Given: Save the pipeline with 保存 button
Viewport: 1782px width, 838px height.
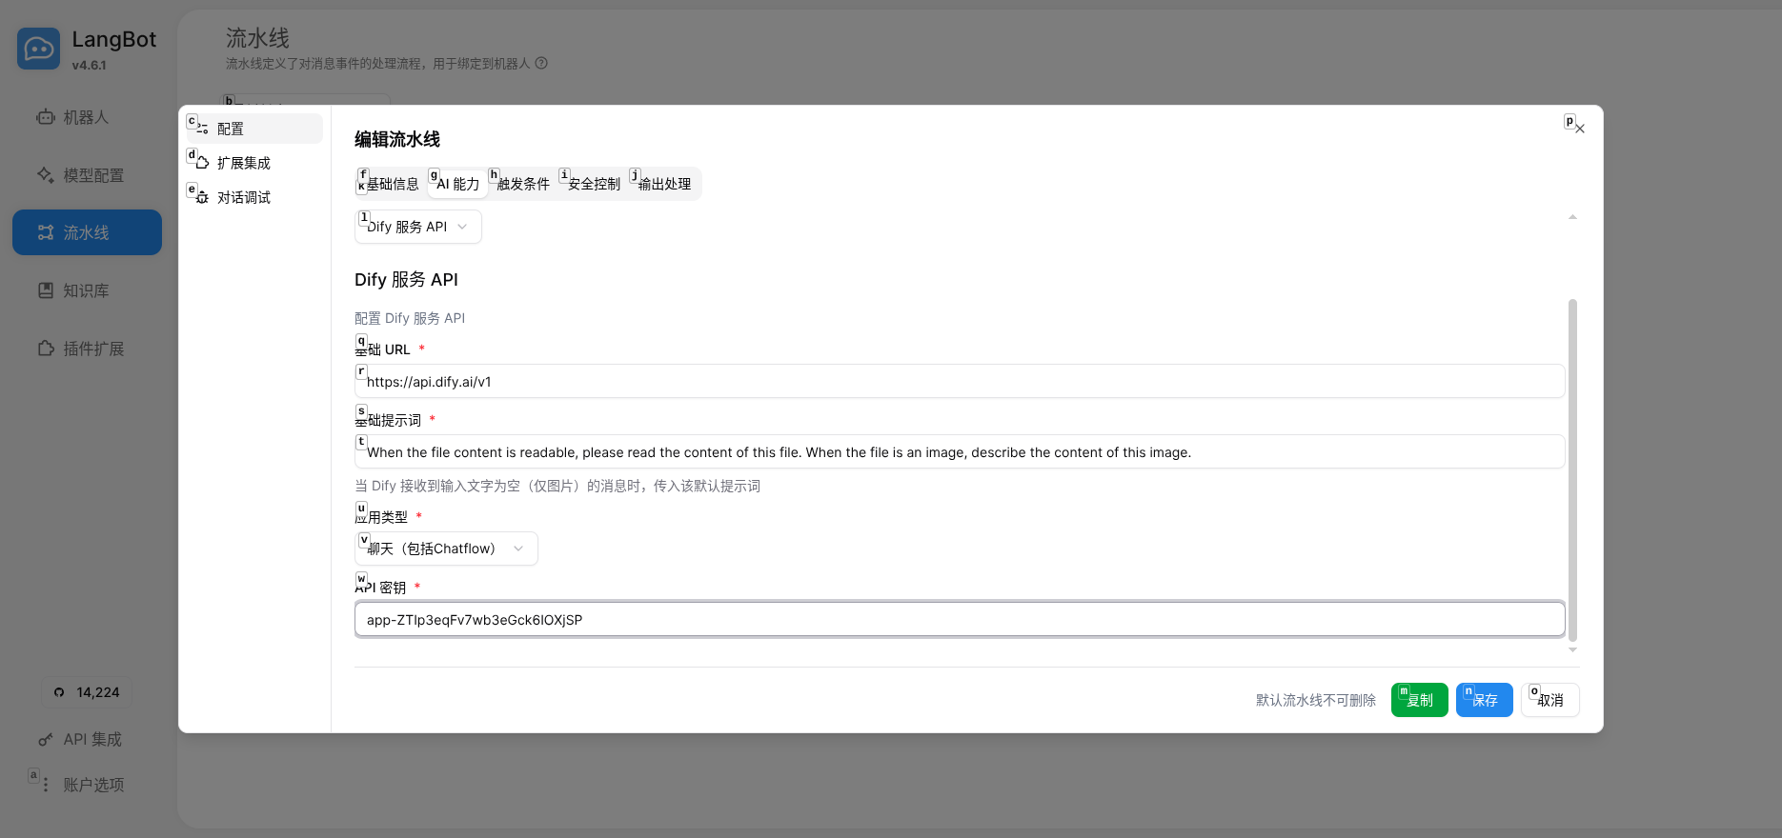Looking at the screenshot, I should (1484, 700).
